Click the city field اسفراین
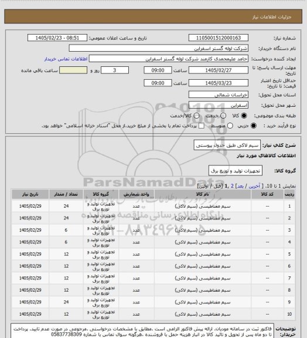Image resolution: width=307 pixels, height=338 pixels. (219, 105)
